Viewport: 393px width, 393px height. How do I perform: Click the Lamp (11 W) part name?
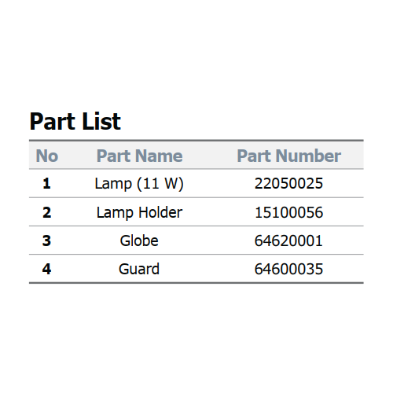pos(139,184)
